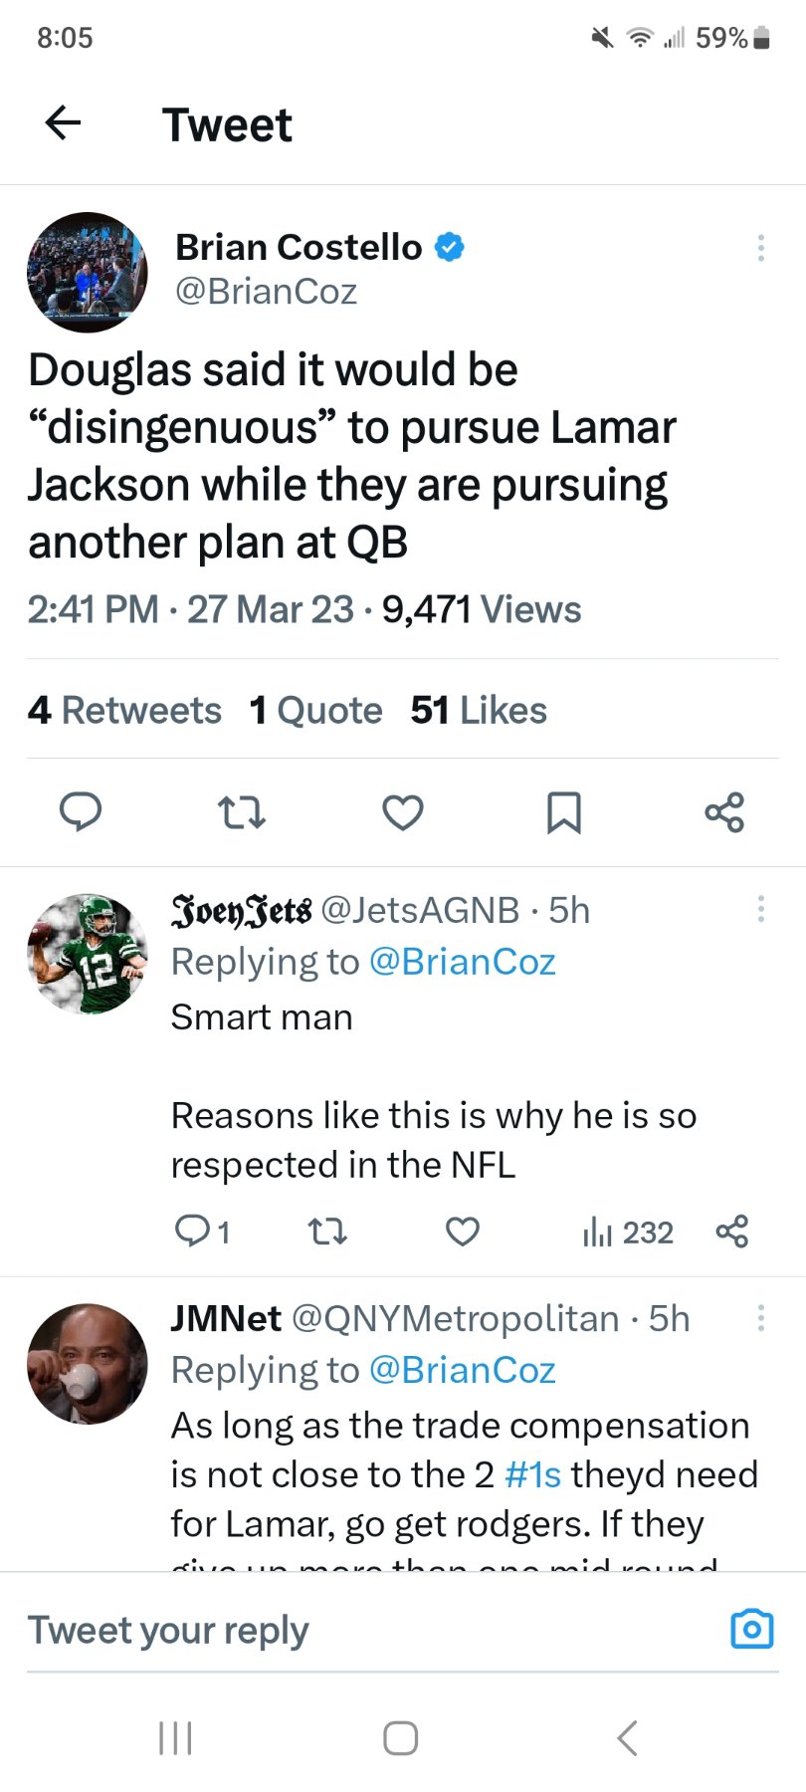Share Brian Costello's tweet
This screenshot has height=1792, width=806.
tap(724, 812)
